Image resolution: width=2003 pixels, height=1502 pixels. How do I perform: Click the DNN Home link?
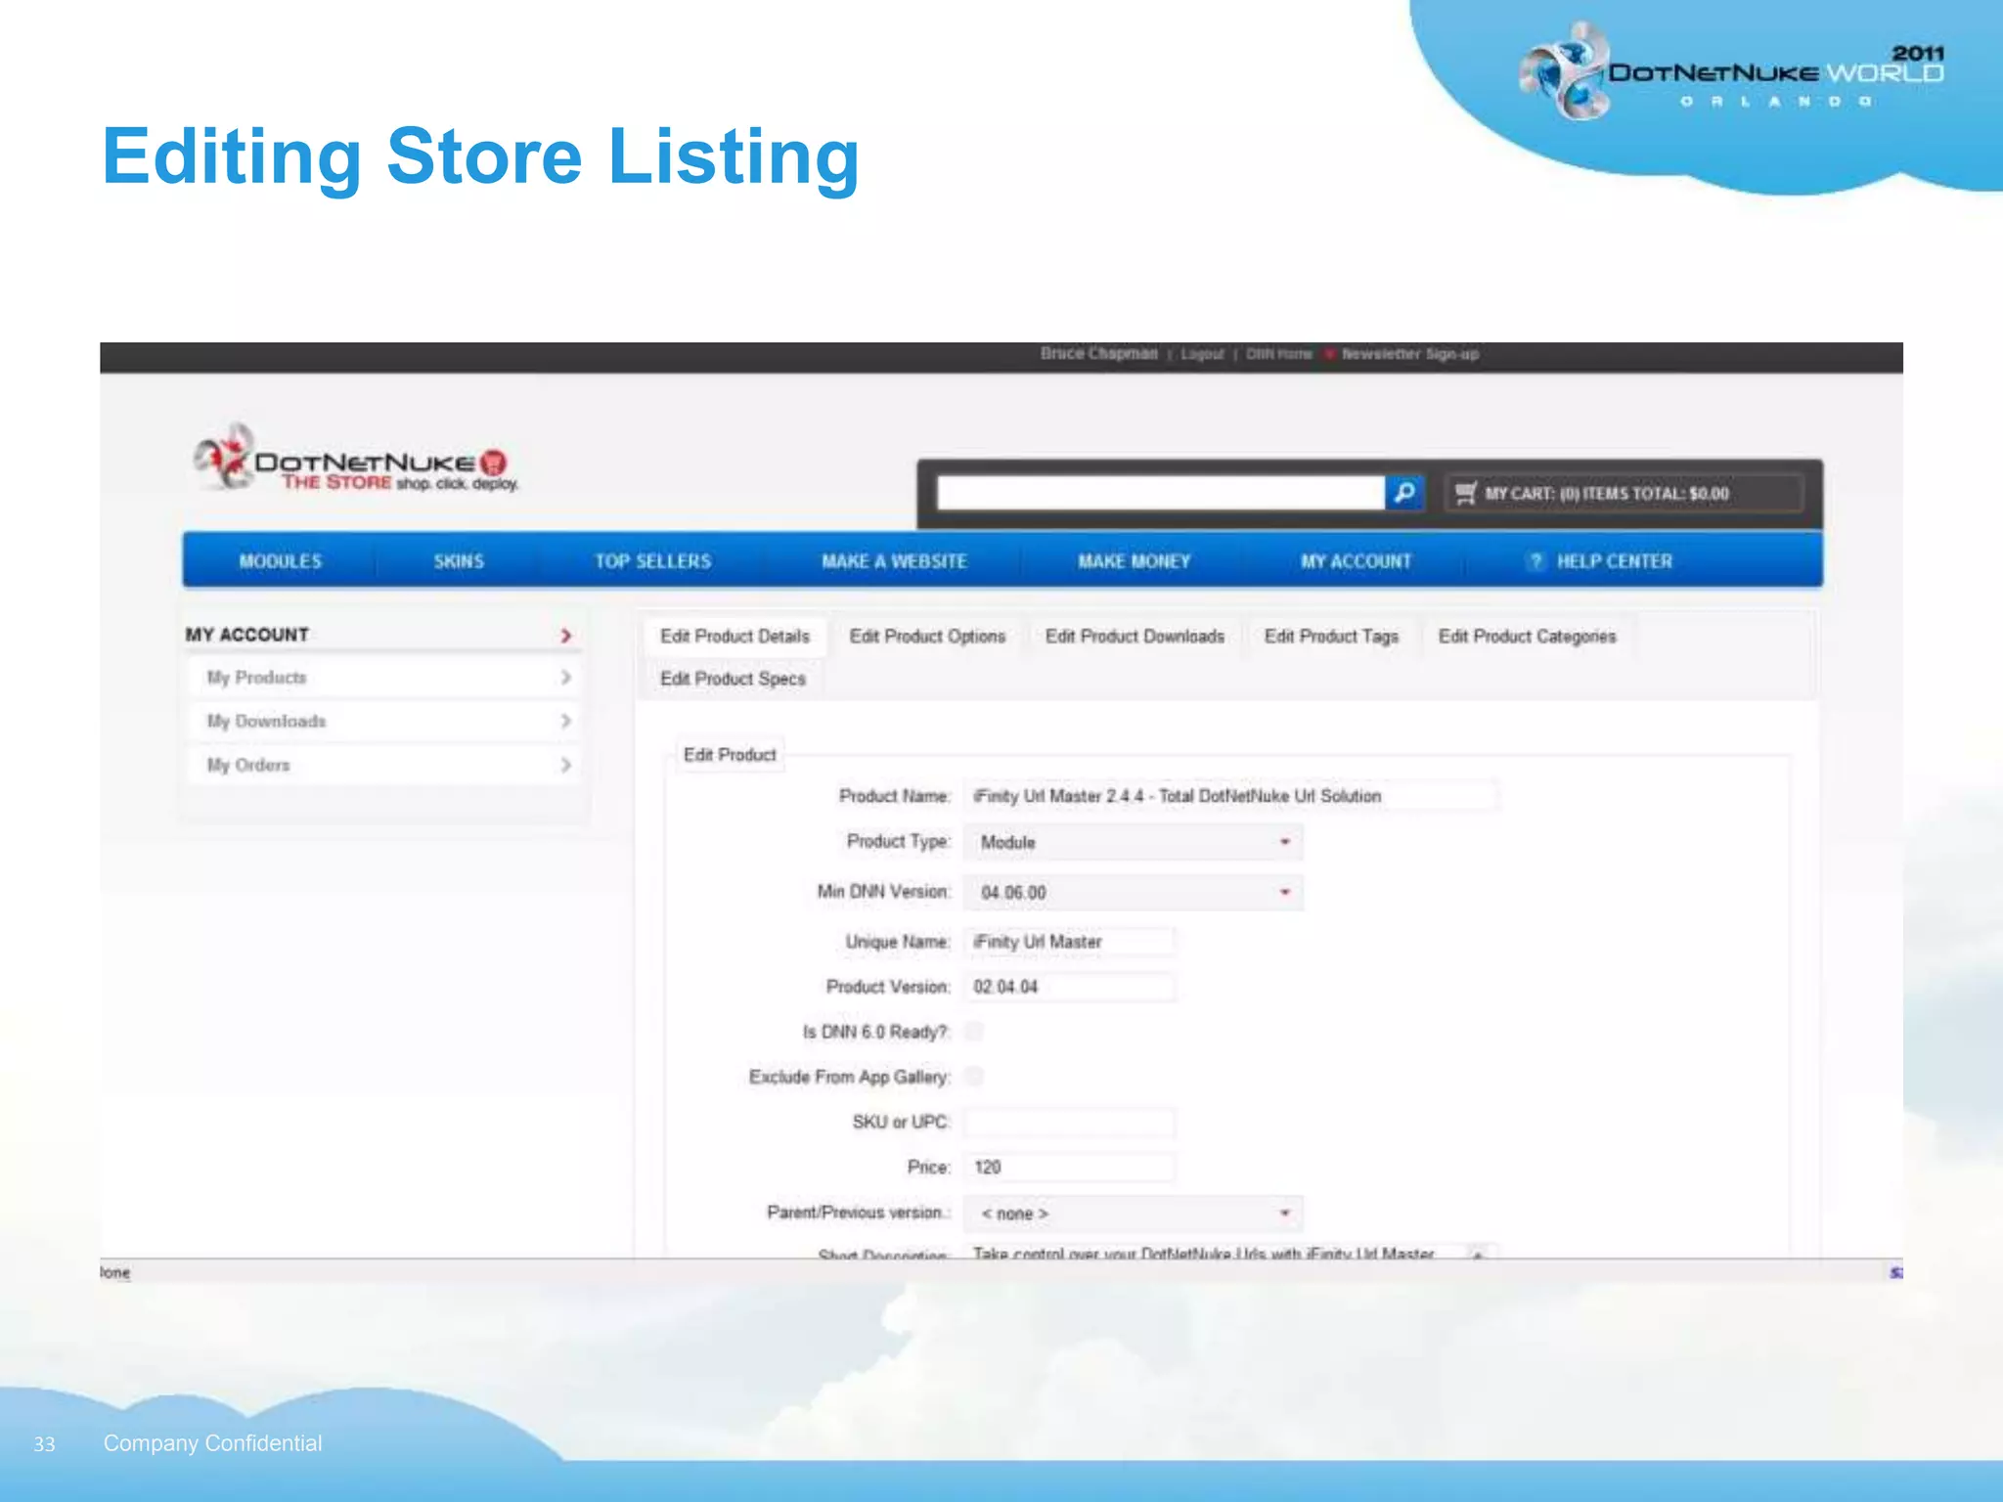tap(1279, 354)
